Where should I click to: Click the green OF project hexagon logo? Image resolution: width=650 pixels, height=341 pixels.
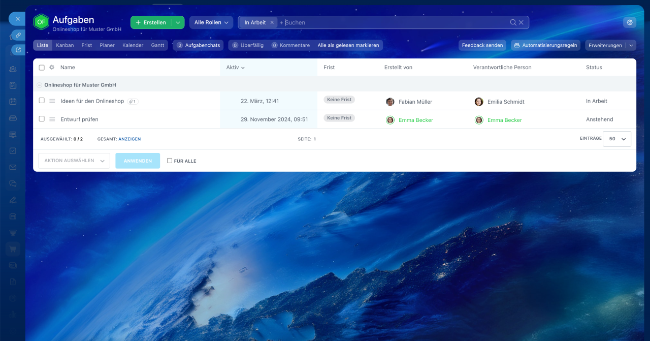41,22
